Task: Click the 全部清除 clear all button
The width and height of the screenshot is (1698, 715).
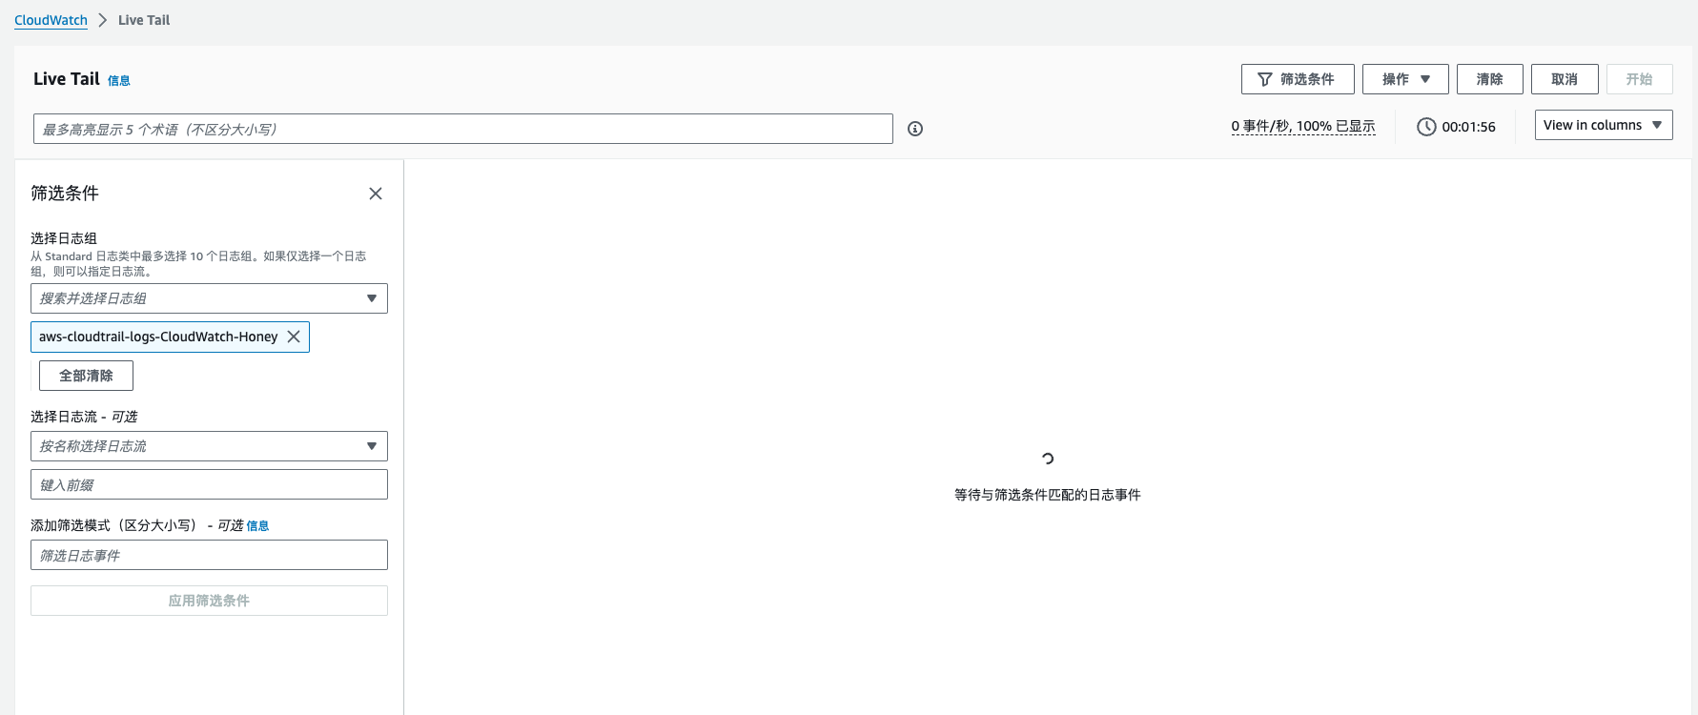Action: tap(86, 376)
